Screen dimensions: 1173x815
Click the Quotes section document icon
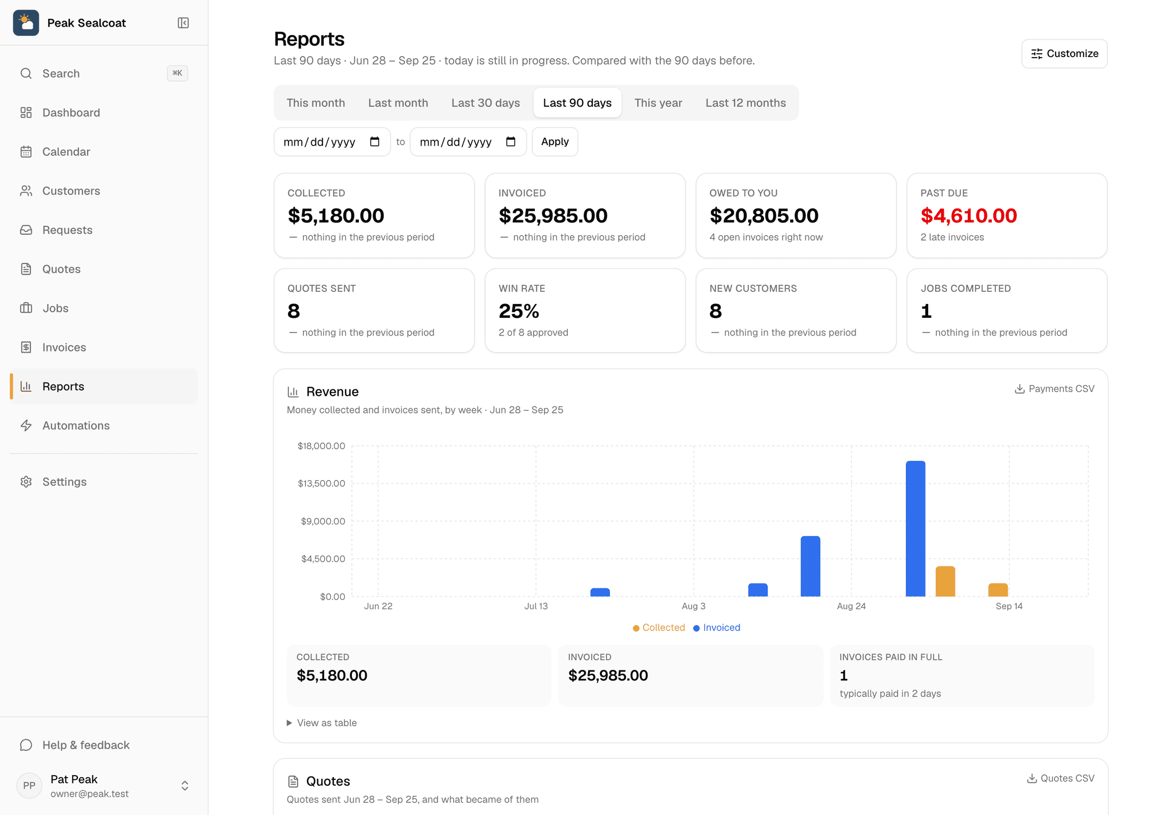293,781
